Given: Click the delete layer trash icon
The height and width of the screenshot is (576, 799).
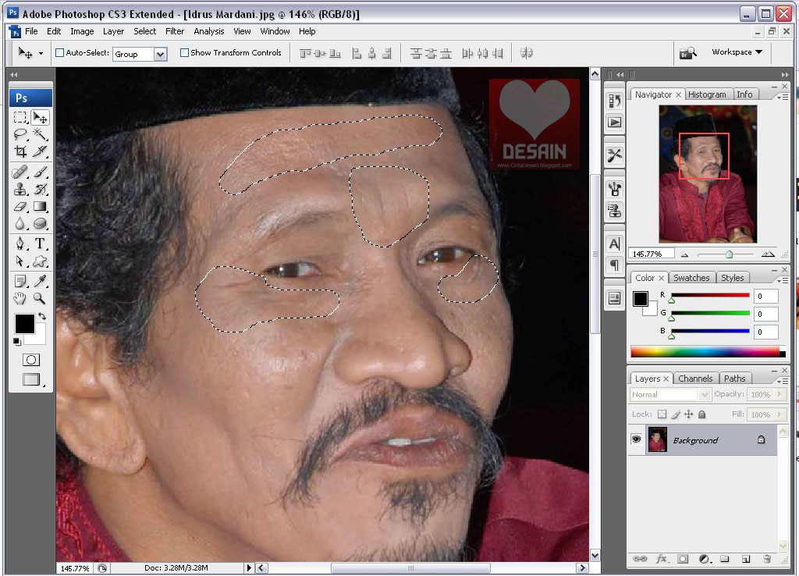Looking at the screenshot, I should click(767, 559).
